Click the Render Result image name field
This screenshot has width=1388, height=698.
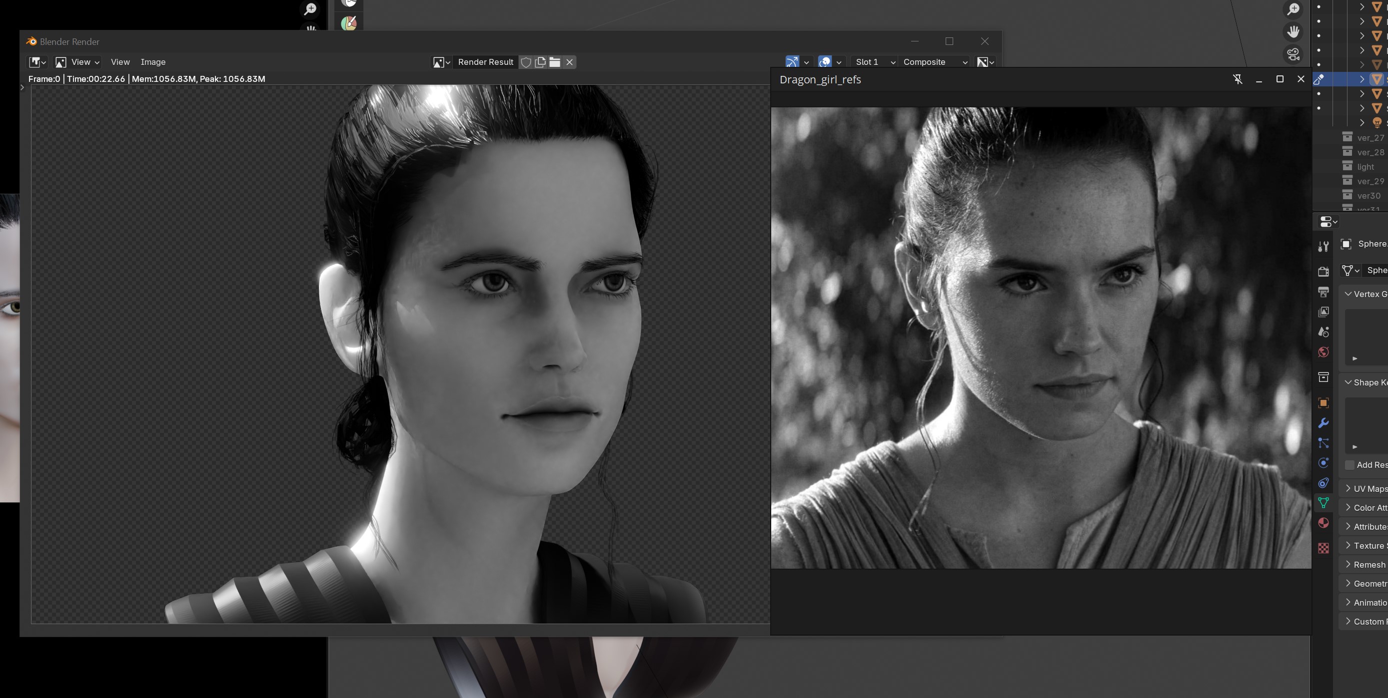485,62
